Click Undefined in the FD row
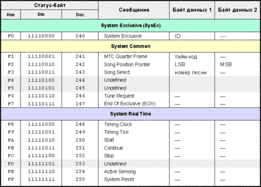 (115, 164)
